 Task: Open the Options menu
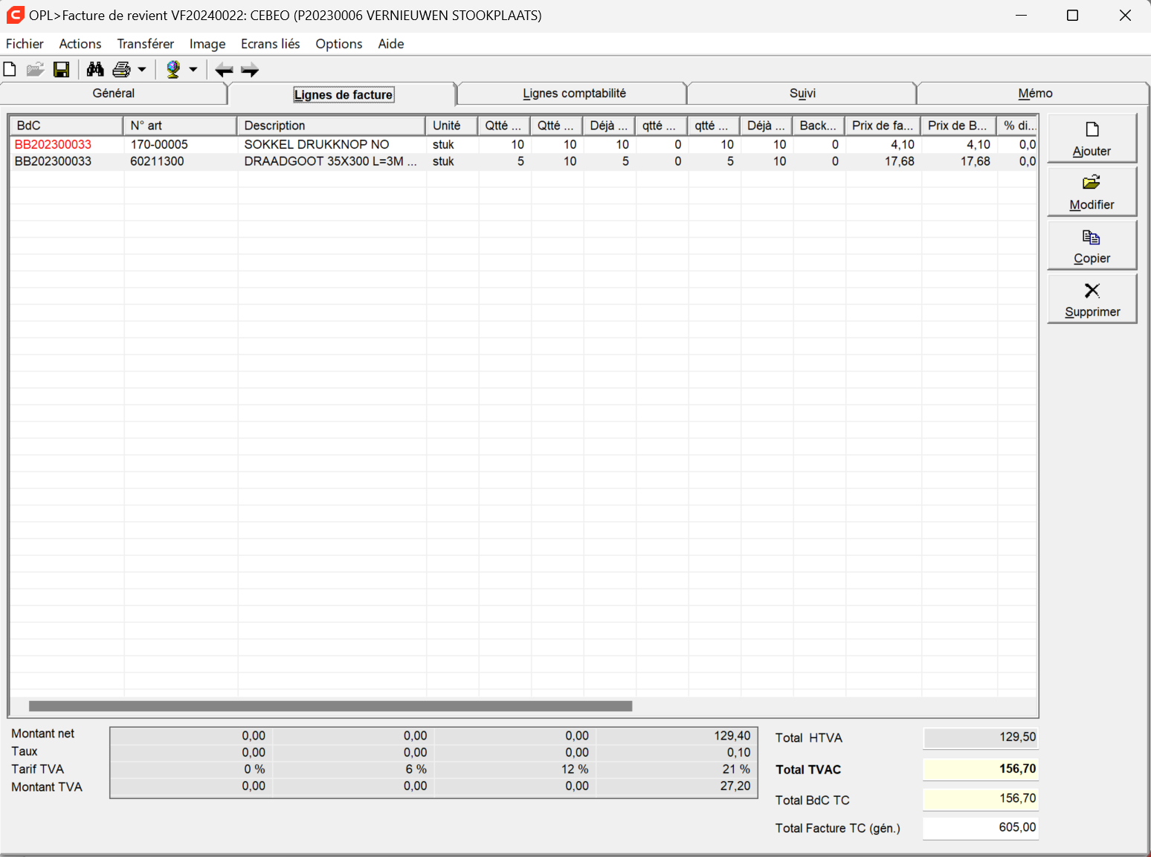click(x=339, y=44)
